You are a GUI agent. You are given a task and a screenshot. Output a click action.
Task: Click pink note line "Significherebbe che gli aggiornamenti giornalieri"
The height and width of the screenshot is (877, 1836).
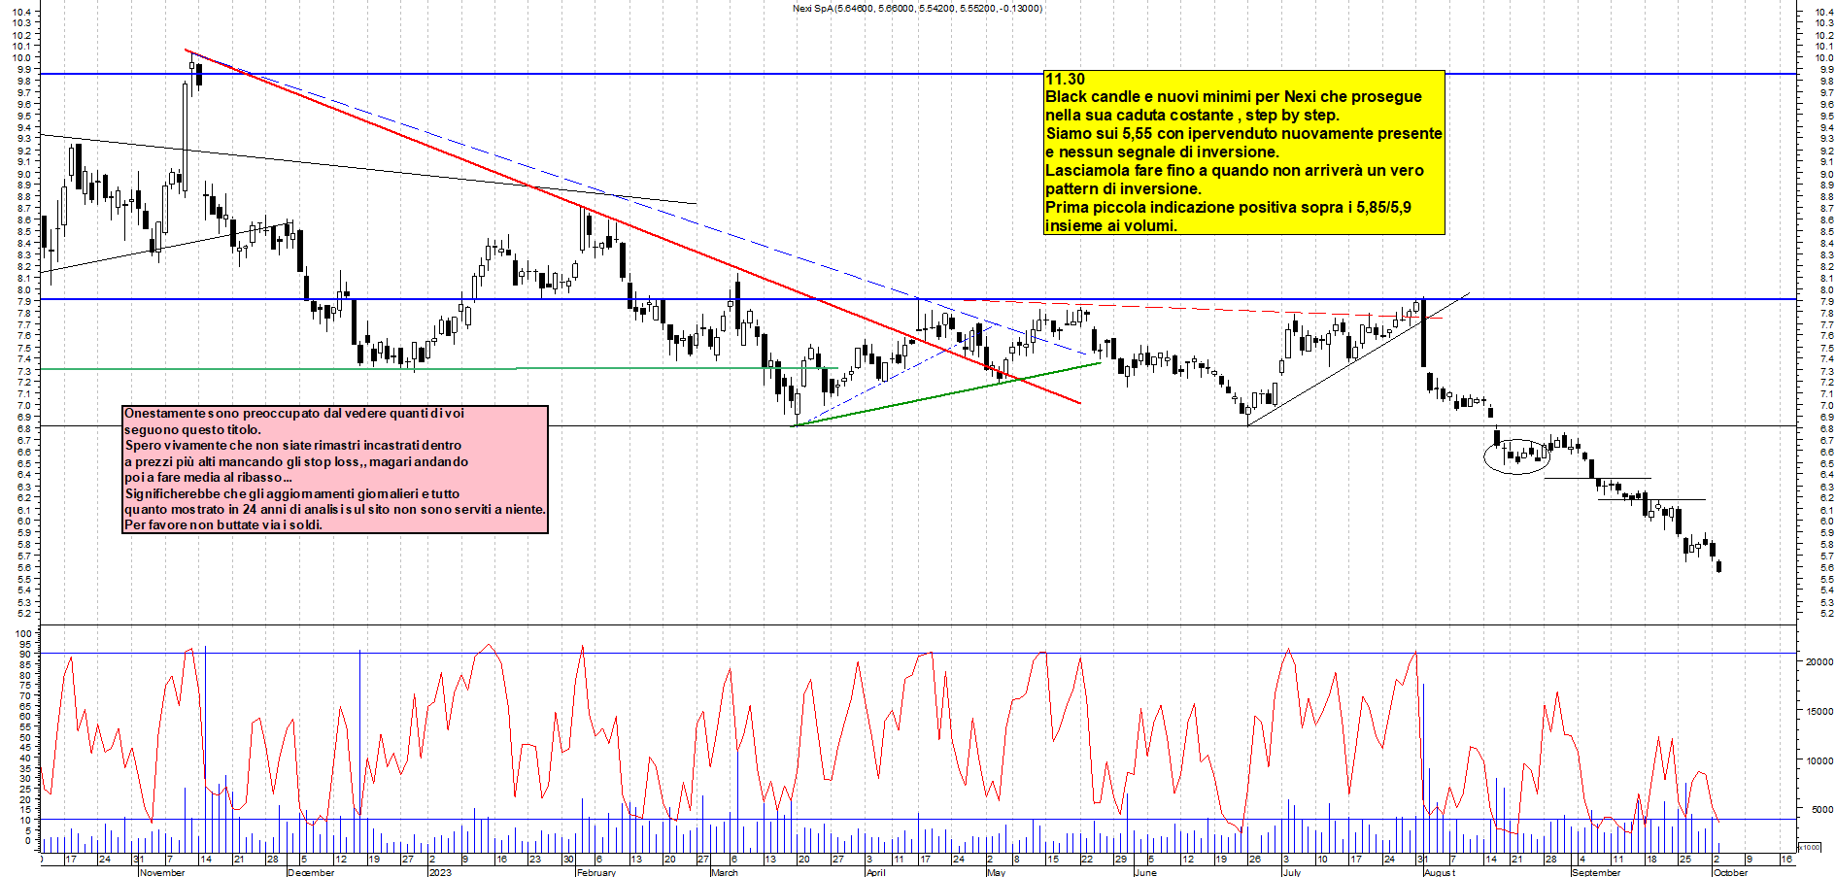click(292, 494)
